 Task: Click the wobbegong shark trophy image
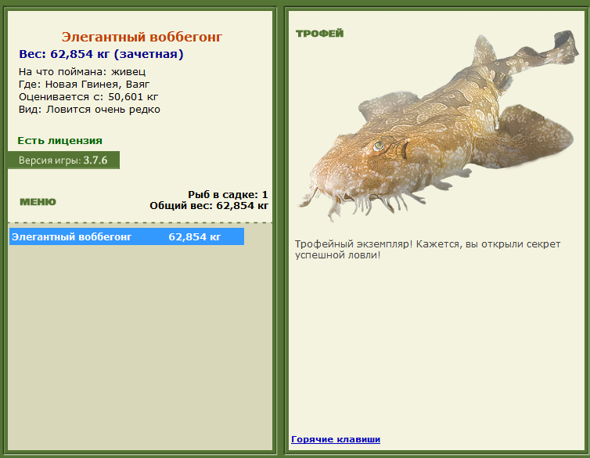[437, 126]
